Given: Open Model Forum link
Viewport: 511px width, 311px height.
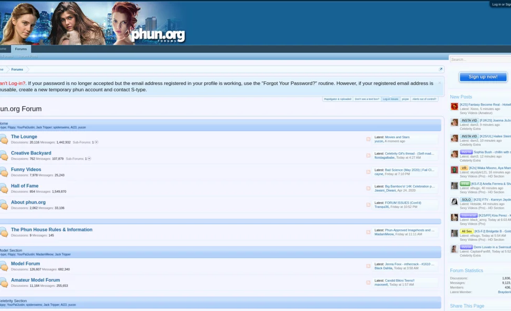Looking at the screenshot, I should point(26,263).
